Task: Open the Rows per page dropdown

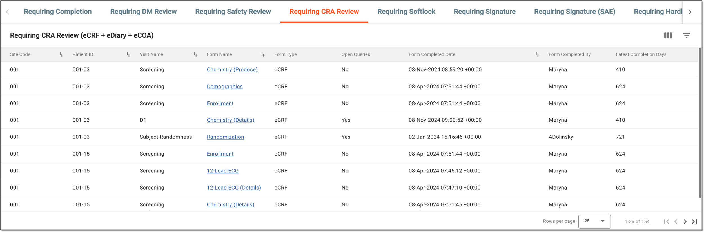Action: coord(594,221)
